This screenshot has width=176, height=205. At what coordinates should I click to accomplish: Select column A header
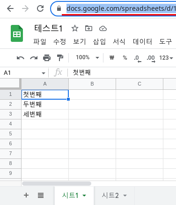tap(45, 84)
